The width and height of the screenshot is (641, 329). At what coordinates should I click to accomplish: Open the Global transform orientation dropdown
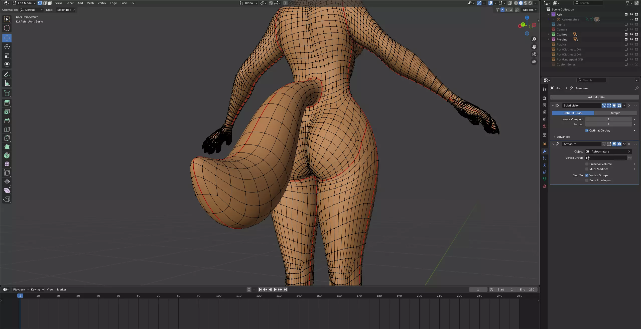click(x=248, y=3)
